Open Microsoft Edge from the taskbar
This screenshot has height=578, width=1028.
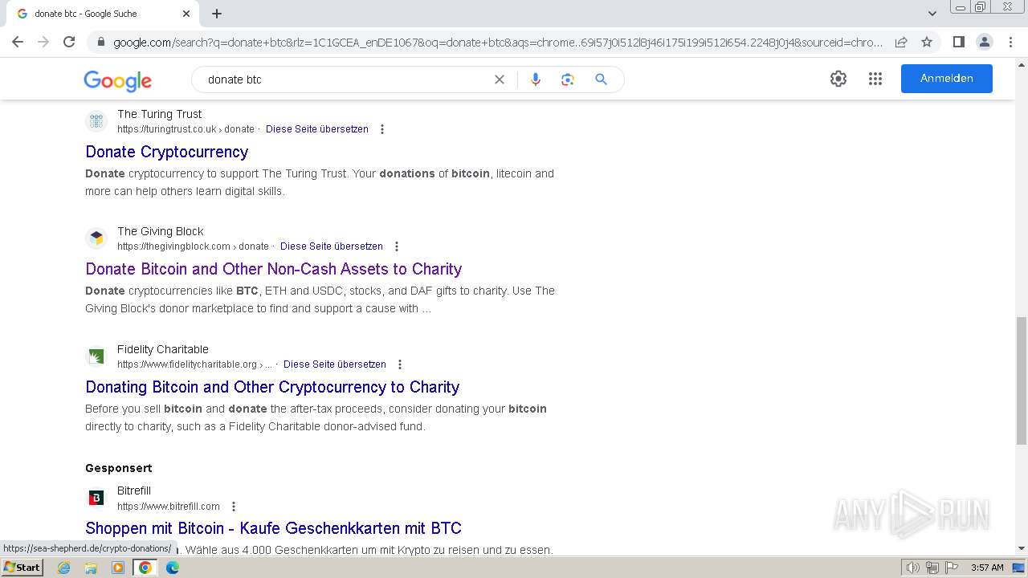[x=173, y=568]
